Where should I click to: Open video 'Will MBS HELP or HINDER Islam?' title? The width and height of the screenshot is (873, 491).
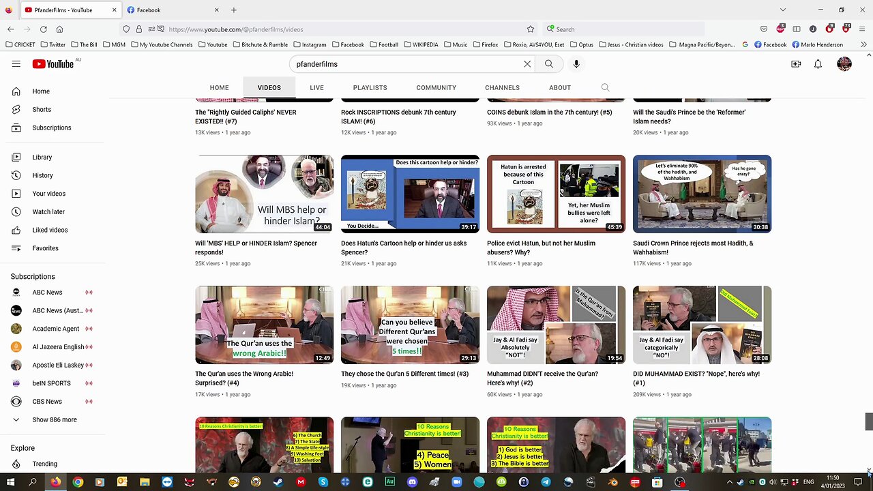(256, 248)
